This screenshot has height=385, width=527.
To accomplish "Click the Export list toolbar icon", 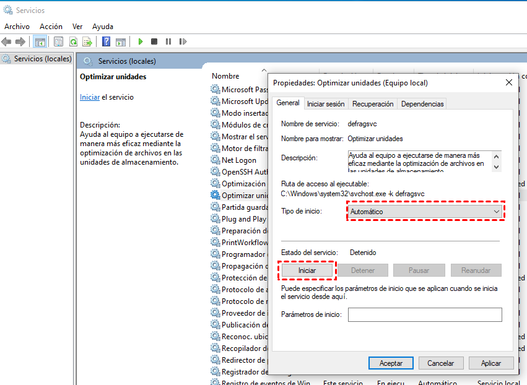I will coord(88,41).
